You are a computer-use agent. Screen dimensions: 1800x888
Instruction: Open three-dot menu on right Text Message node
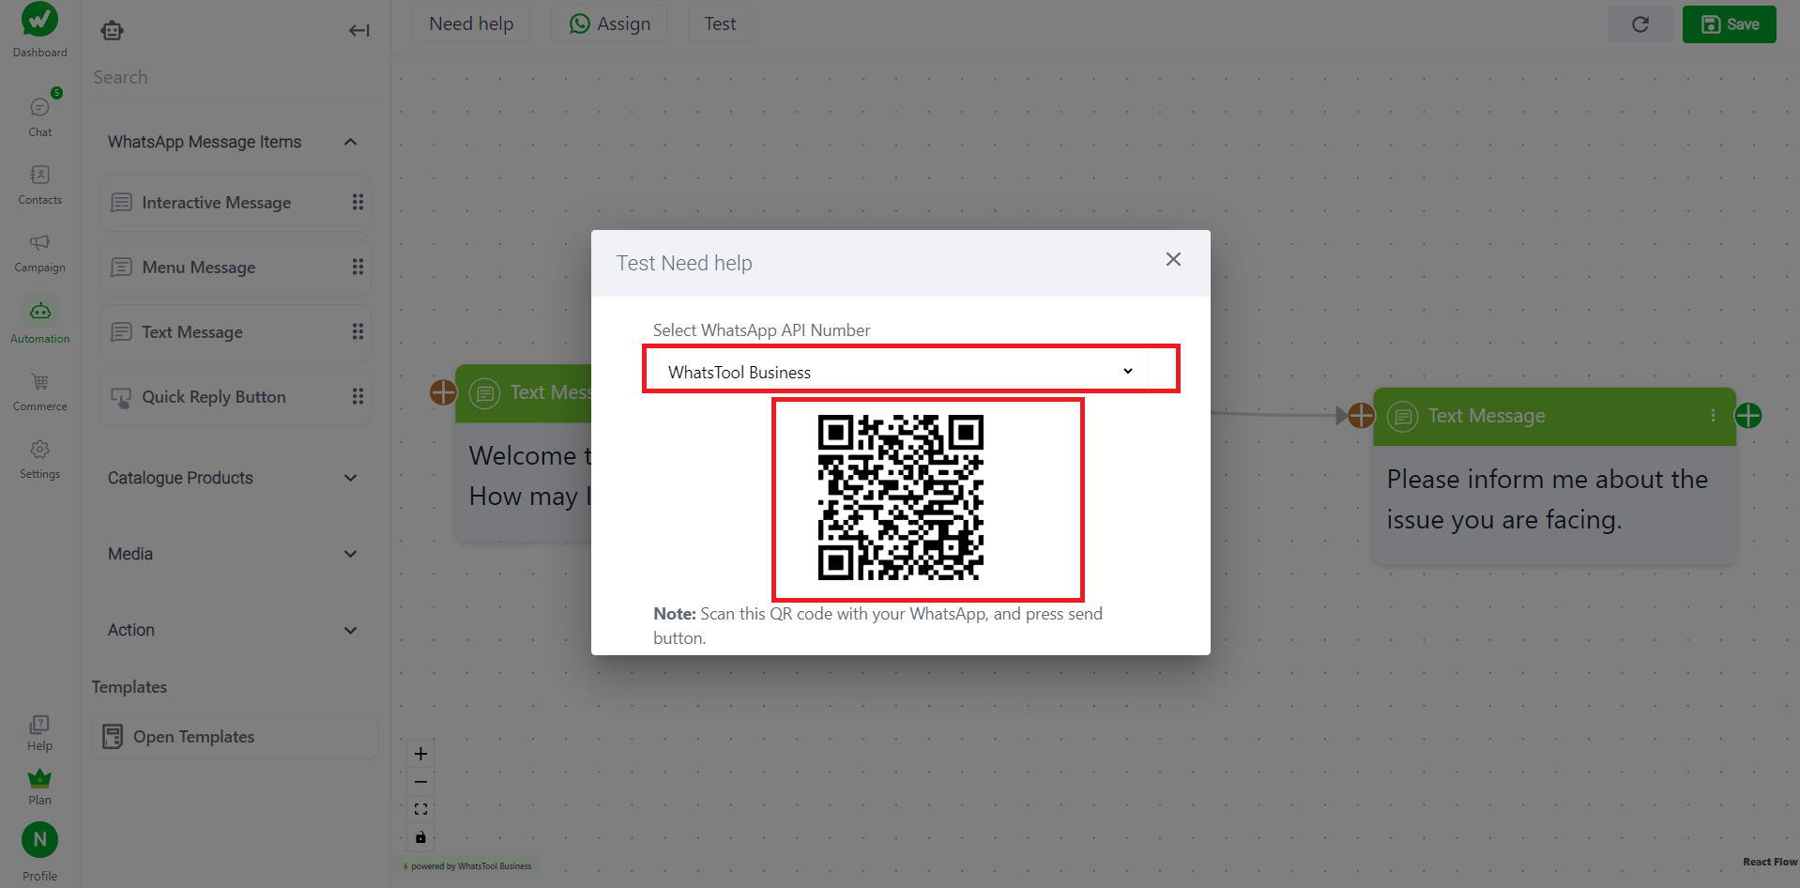[x=1713, y=415]
